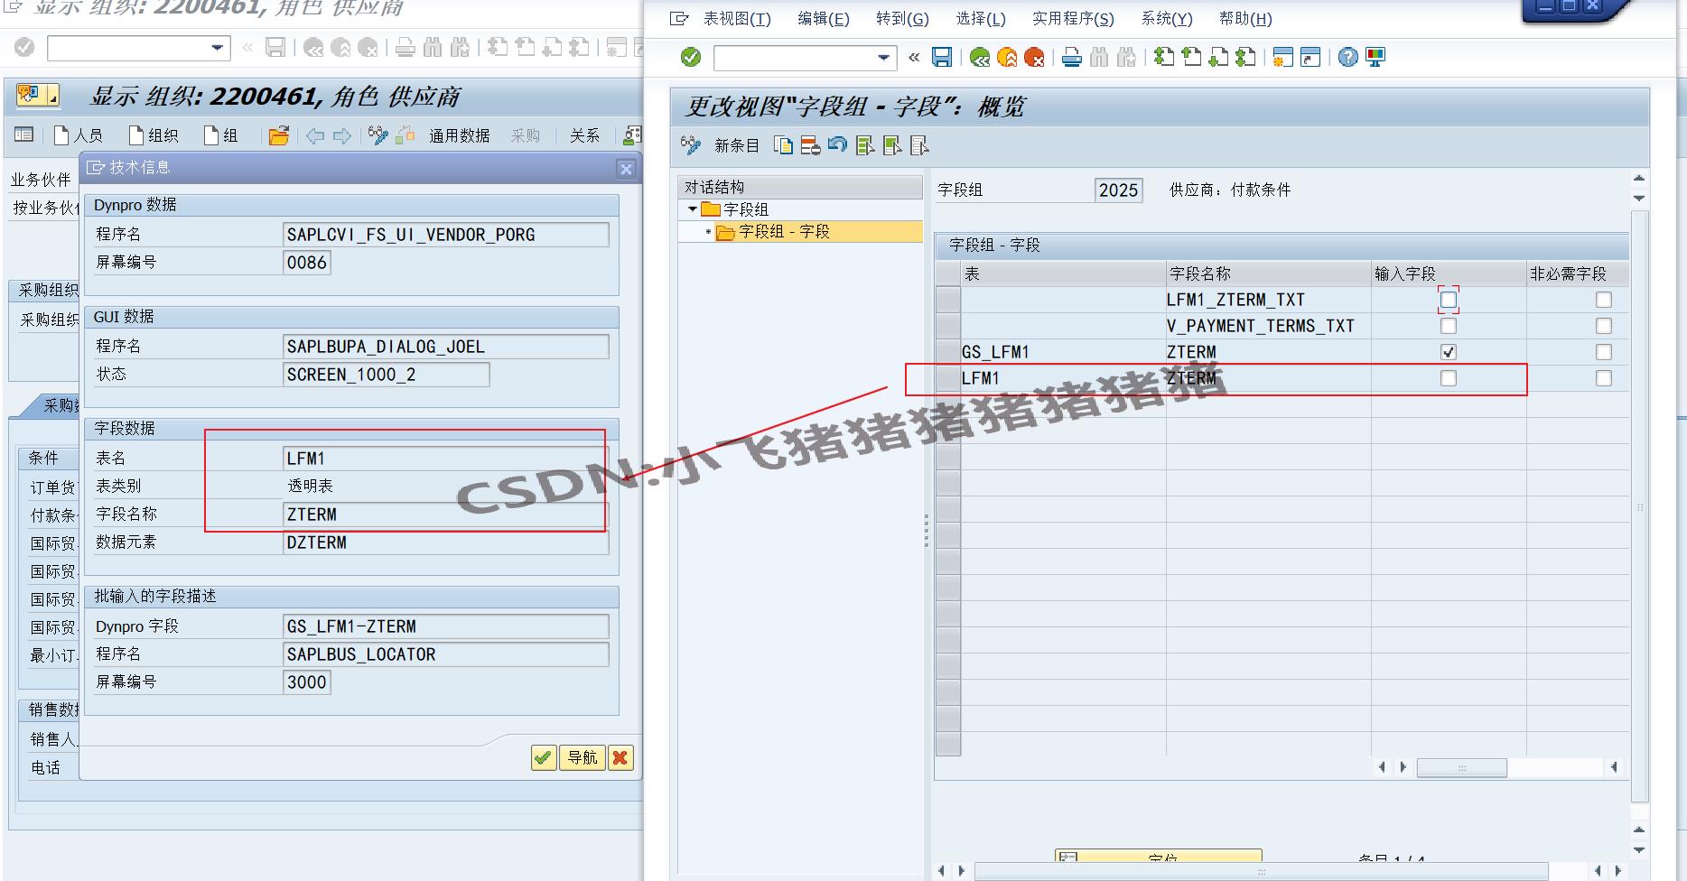1687x881 pixels.
Task: Click the open folder icon in left window
Action: 279,135
